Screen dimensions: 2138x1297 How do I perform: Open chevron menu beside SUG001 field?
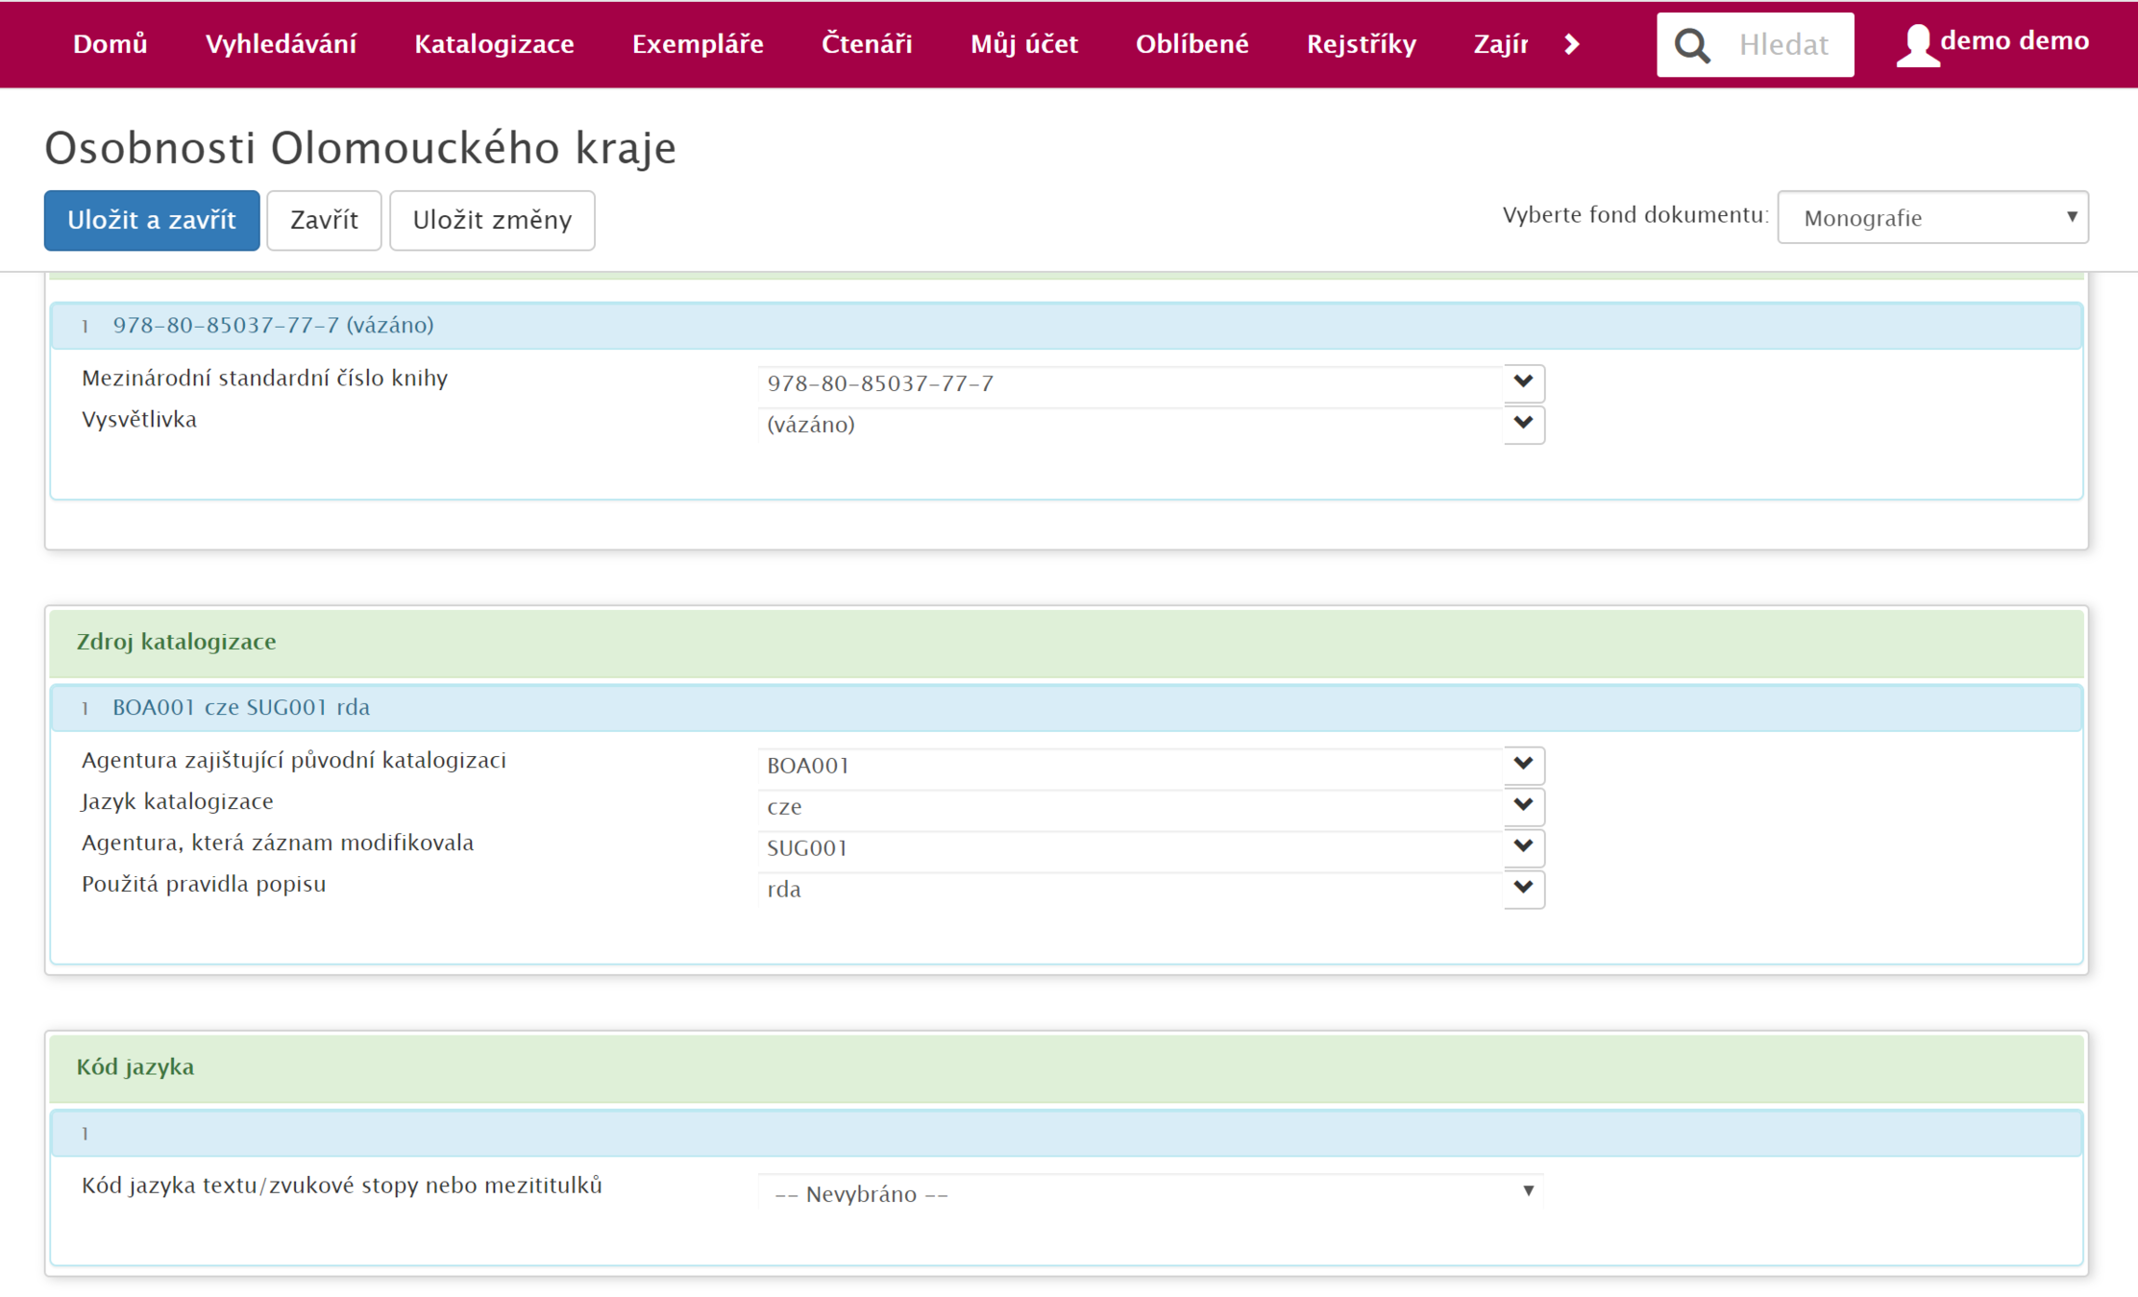click(x=1523, y=847)
